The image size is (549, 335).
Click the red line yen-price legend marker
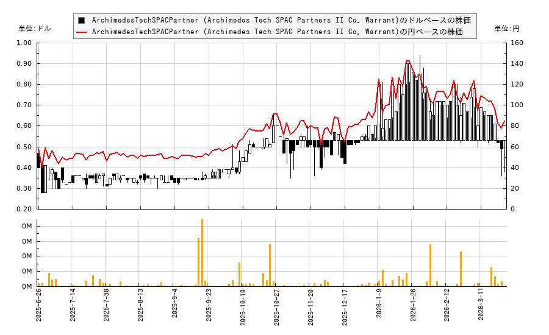click(81, 32)
